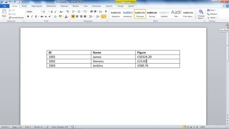
Task: Toggle Align Text Right
Action: (x=81, y=16)
